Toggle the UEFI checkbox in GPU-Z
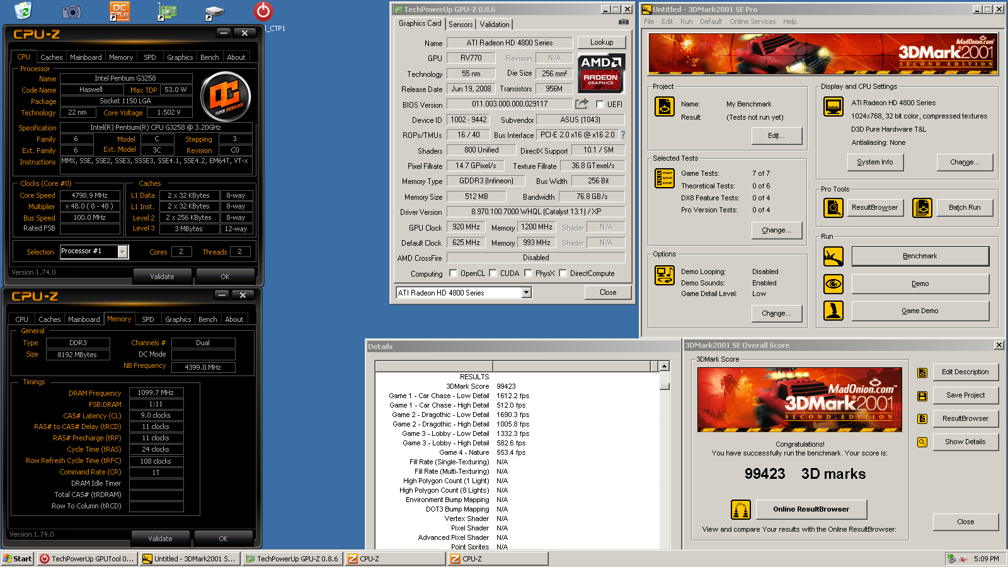Viewport: 1008px width, 567px height. [x=600, y=105]
